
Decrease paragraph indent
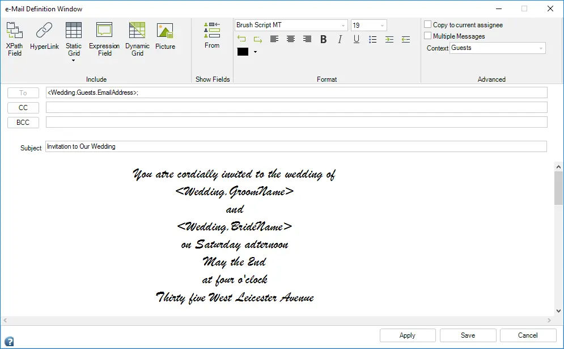pyautogui.click(x=406, y=39)
